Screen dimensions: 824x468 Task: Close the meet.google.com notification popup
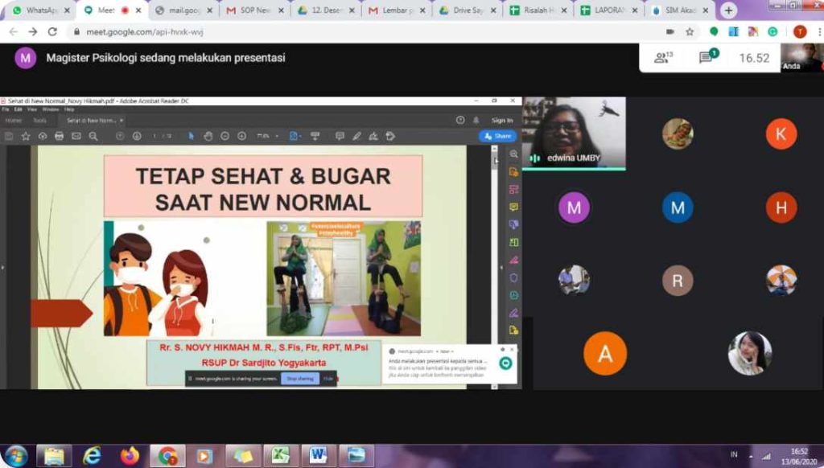coord(513,349)
